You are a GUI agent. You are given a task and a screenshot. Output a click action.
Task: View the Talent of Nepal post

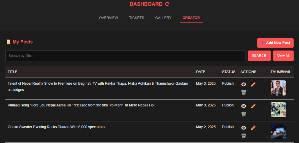[x=244, y=84]
